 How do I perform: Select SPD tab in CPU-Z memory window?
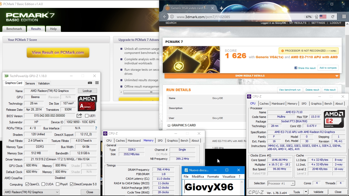pos(160,141)
